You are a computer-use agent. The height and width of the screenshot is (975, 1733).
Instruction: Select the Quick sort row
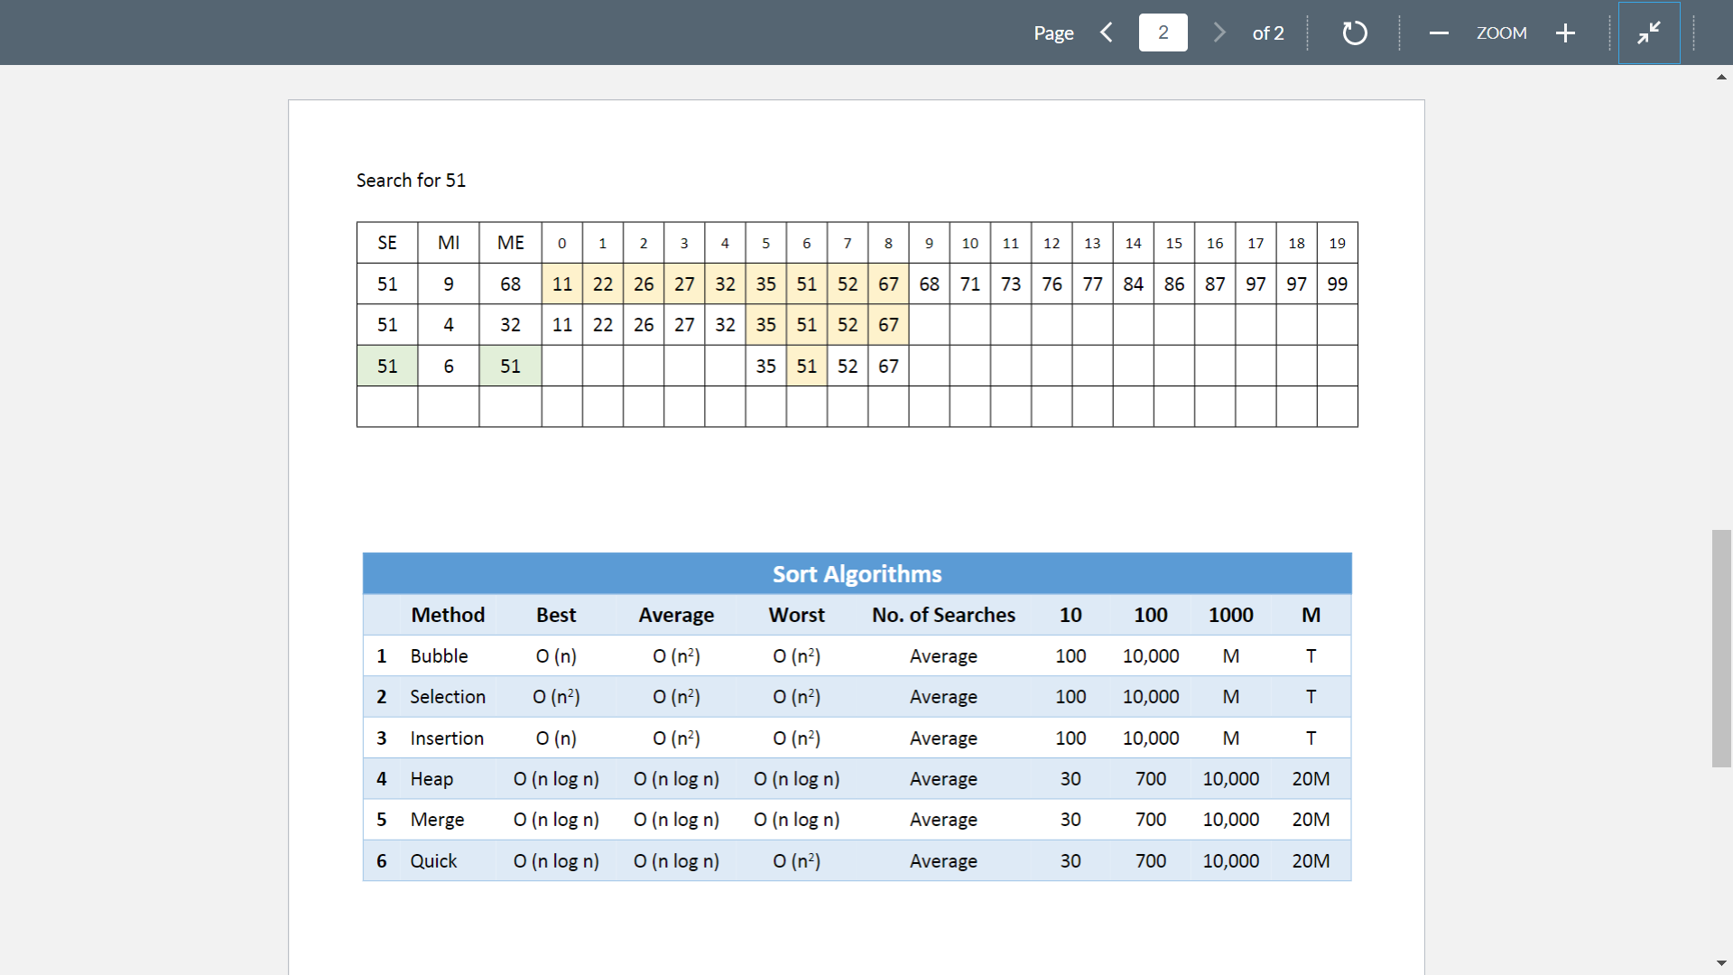point(434,860)
